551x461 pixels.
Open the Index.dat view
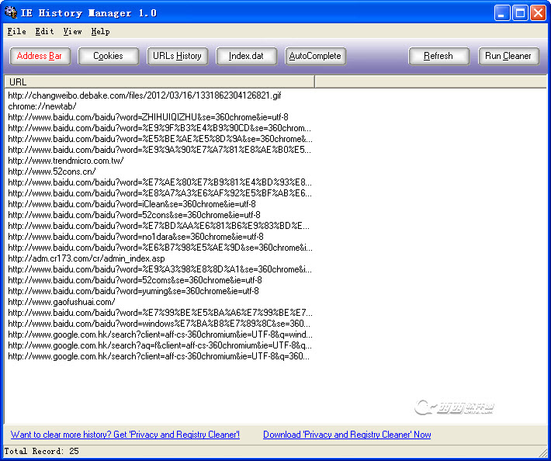246,56
